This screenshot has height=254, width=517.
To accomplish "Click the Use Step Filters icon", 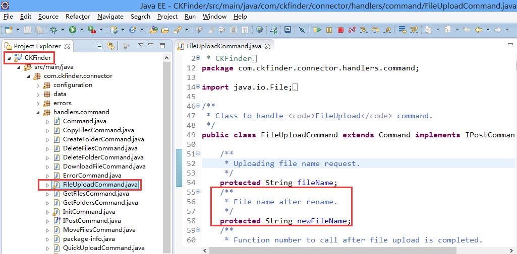I will pyautogui.click(x=414, y=30).
